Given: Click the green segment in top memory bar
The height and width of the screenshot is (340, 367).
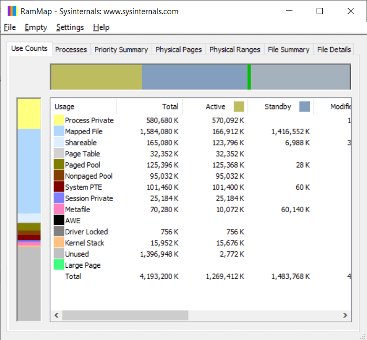Looking at the screenshot, I should point(249,77).
